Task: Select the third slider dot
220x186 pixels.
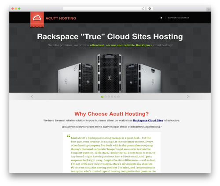Action: point(109,97)
